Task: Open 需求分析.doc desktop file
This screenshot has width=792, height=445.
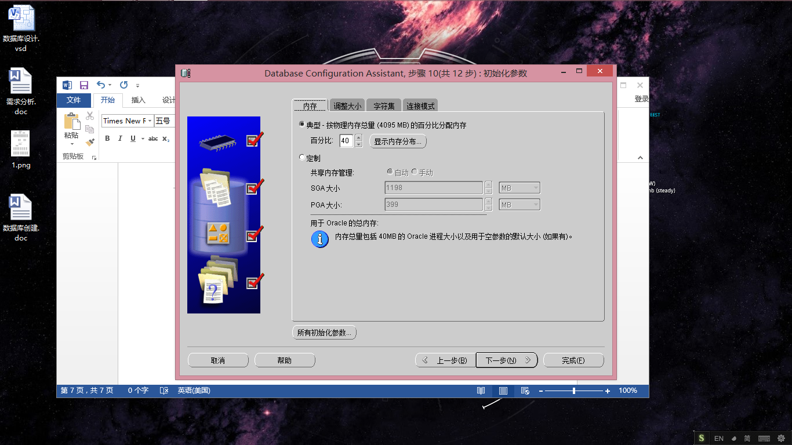Action: pyautogui.click(x=21, y=91)
